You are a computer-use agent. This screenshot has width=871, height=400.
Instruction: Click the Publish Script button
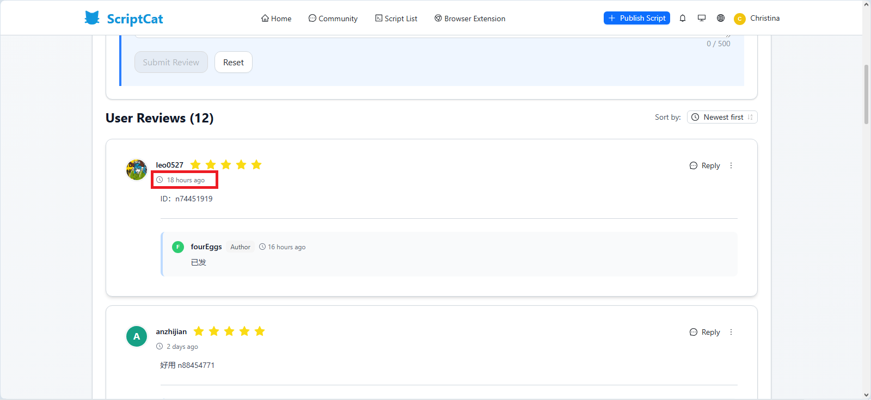(636, 18)
